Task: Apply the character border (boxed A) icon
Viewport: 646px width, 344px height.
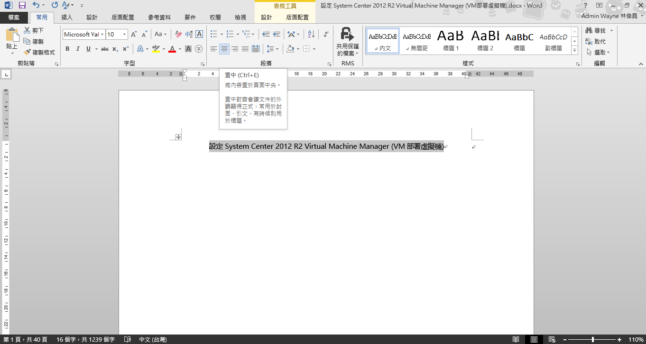Action: (199, 34)
